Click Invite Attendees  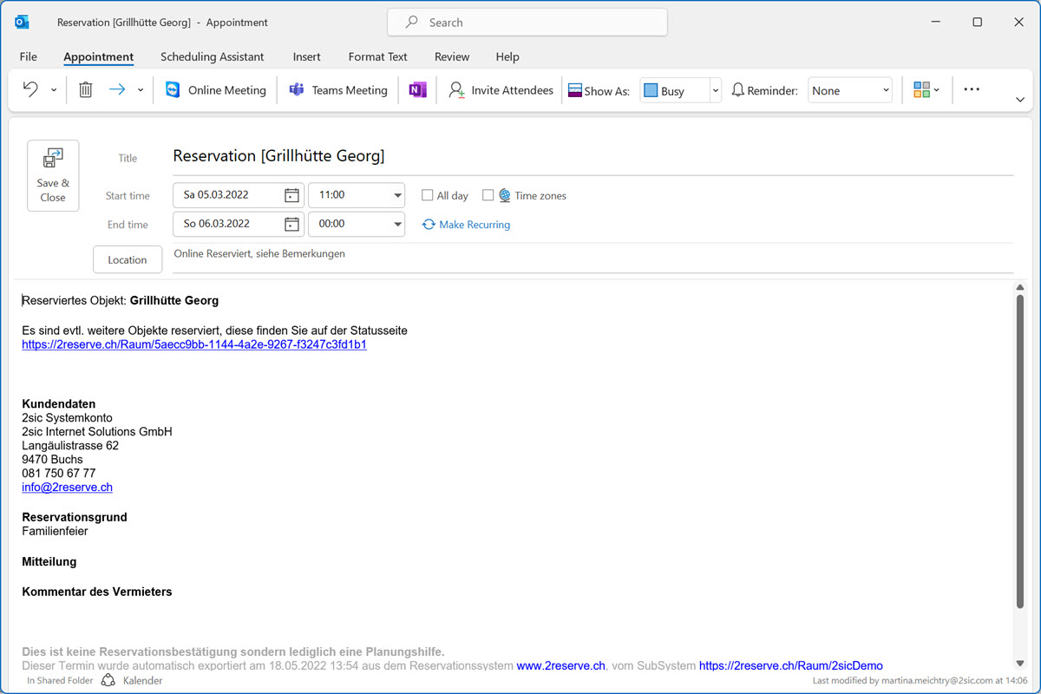tap(501, 90)
